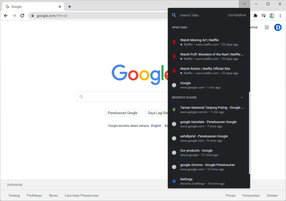
Task: Click the new tab plus button
Action: 70,7
